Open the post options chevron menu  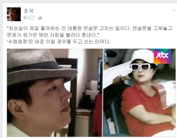click(173, 10)
